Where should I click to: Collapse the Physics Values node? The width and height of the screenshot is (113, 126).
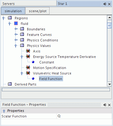pos(16,46)
